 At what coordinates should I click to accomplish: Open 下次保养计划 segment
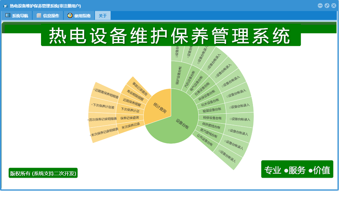tap(130, 110)
